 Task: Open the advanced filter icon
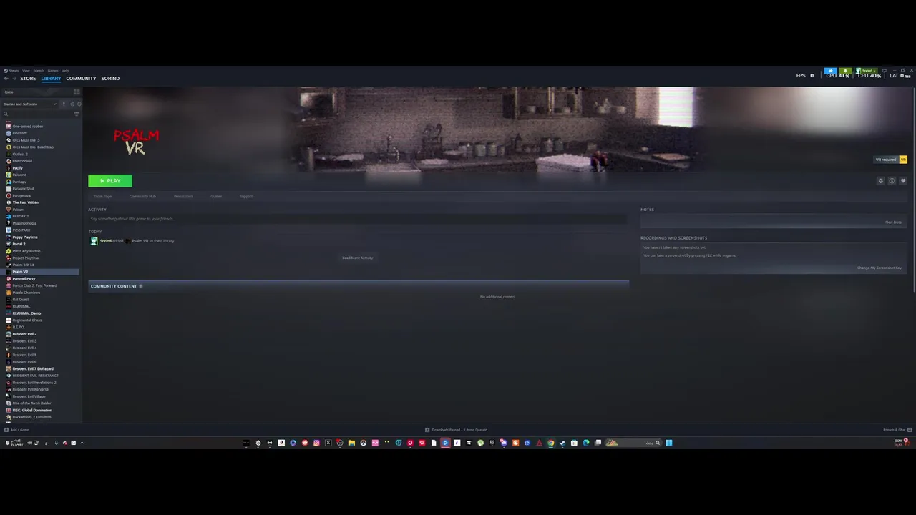pos(77,114)
